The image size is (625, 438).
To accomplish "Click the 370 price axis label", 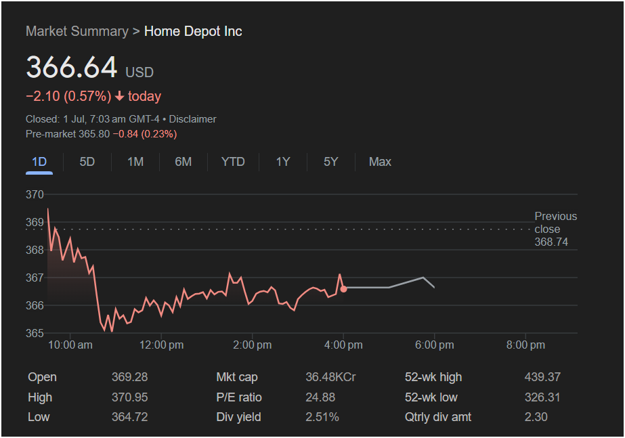I will click(x=35, y=194).
